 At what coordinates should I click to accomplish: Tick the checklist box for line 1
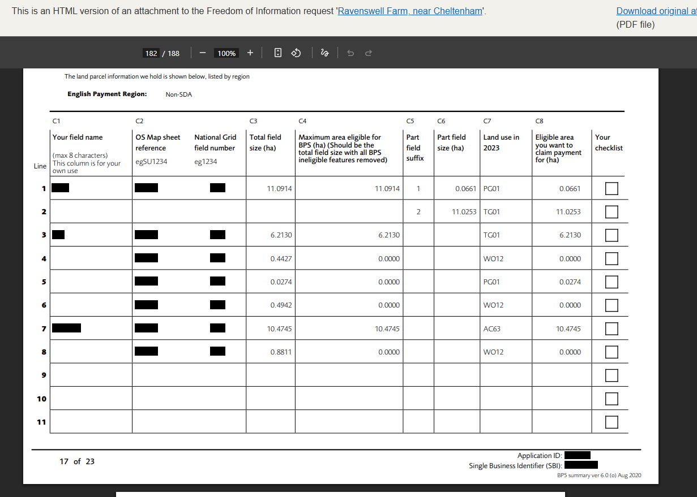click(612, 188)
